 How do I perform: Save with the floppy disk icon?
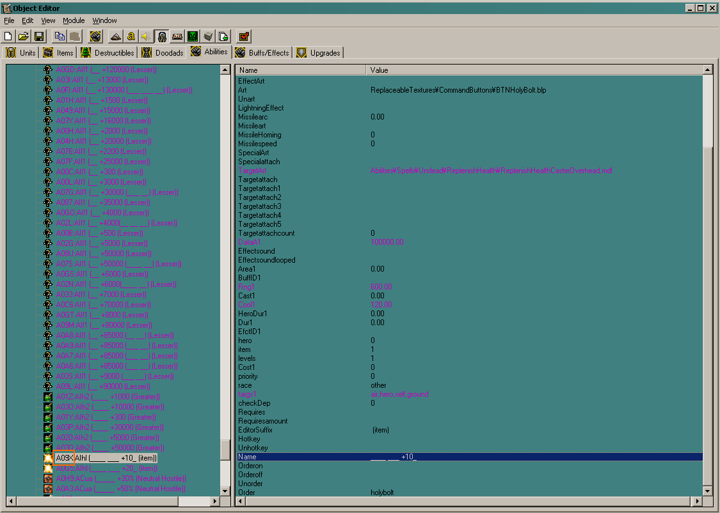tap(39, 36)
